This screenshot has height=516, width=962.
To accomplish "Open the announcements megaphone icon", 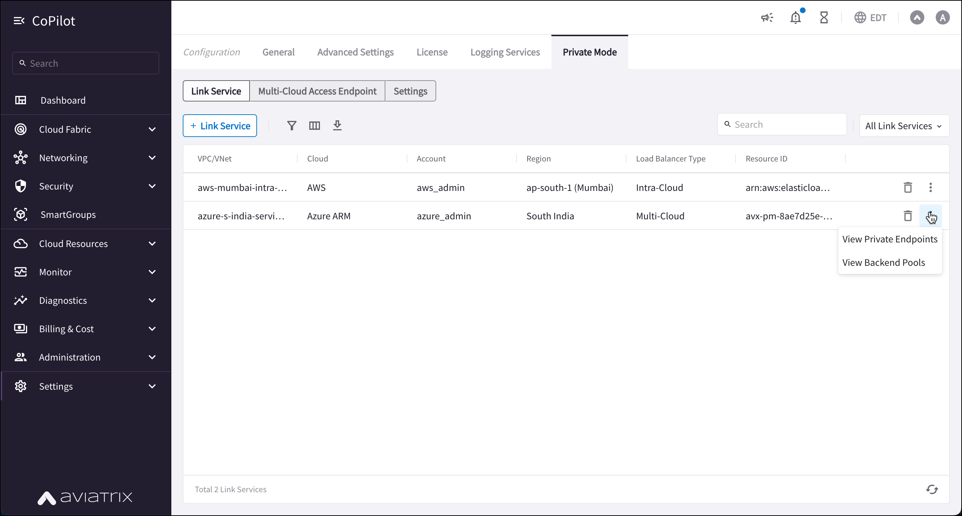I will pyautogui.click(x=767, y=17).
